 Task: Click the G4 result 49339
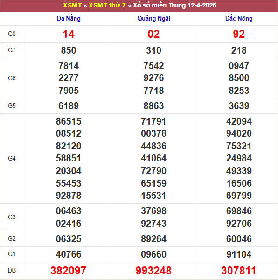(239, 171)
